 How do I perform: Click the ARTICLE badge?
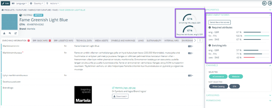(38, 15)
